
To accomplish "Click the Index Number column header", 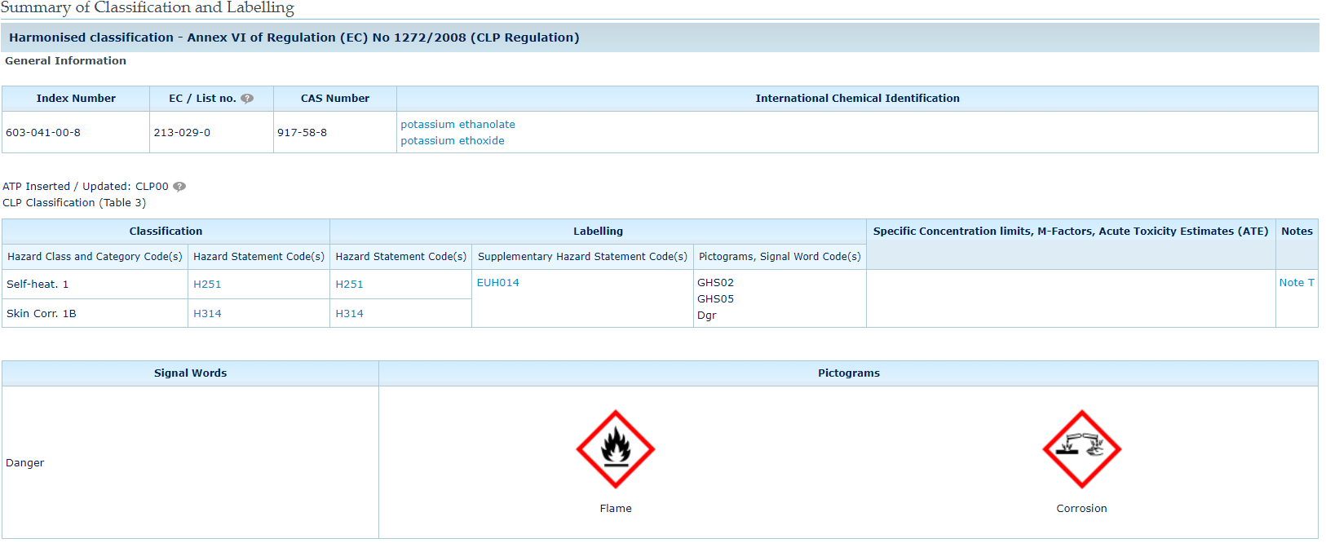I will 76,99.
